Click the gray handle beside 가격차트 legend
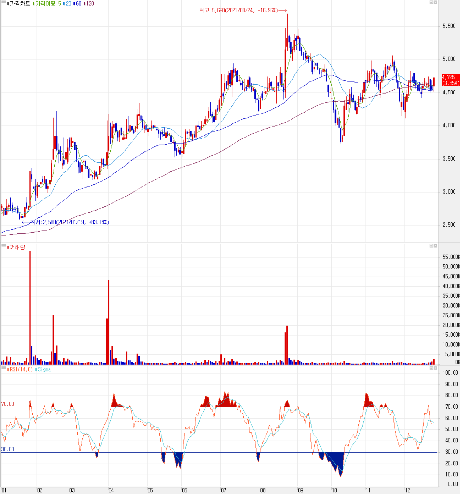This screenshot has width=460, height=494. click(3, 2)
